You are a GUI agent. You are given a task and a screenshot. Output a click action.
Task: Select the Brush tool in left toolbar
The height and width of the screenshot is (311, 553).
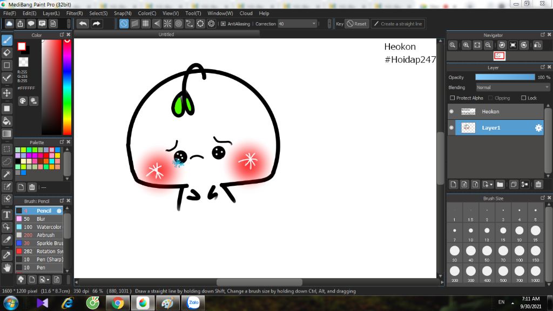(6, 40)
